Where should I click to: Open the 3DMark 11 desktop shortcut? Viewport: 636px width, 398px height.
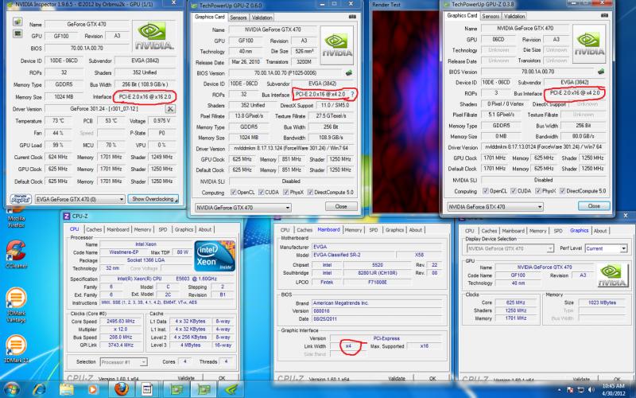[16, 349]
